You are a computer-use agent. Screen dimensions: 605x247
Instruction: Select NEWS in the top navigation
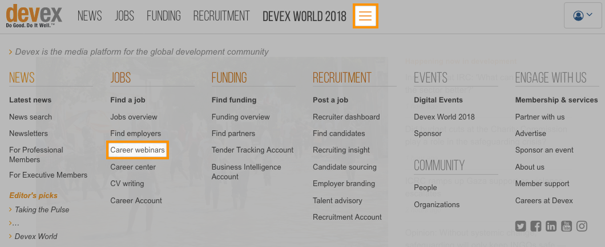[90, 16]
